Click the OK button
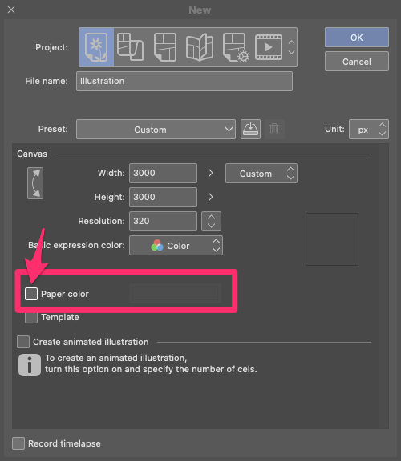The height and width of the screenshot is (461, 401). tap(357, 38)
